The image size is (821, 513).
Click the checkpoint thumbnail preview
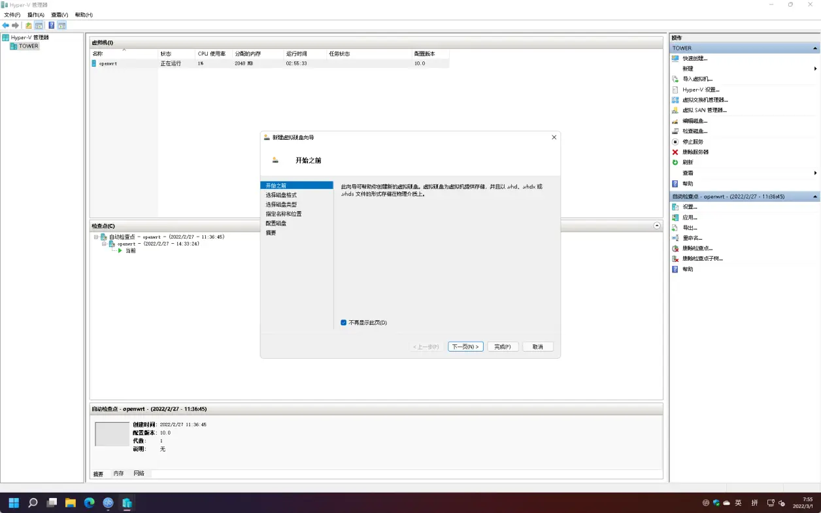[x=112, y=434]
